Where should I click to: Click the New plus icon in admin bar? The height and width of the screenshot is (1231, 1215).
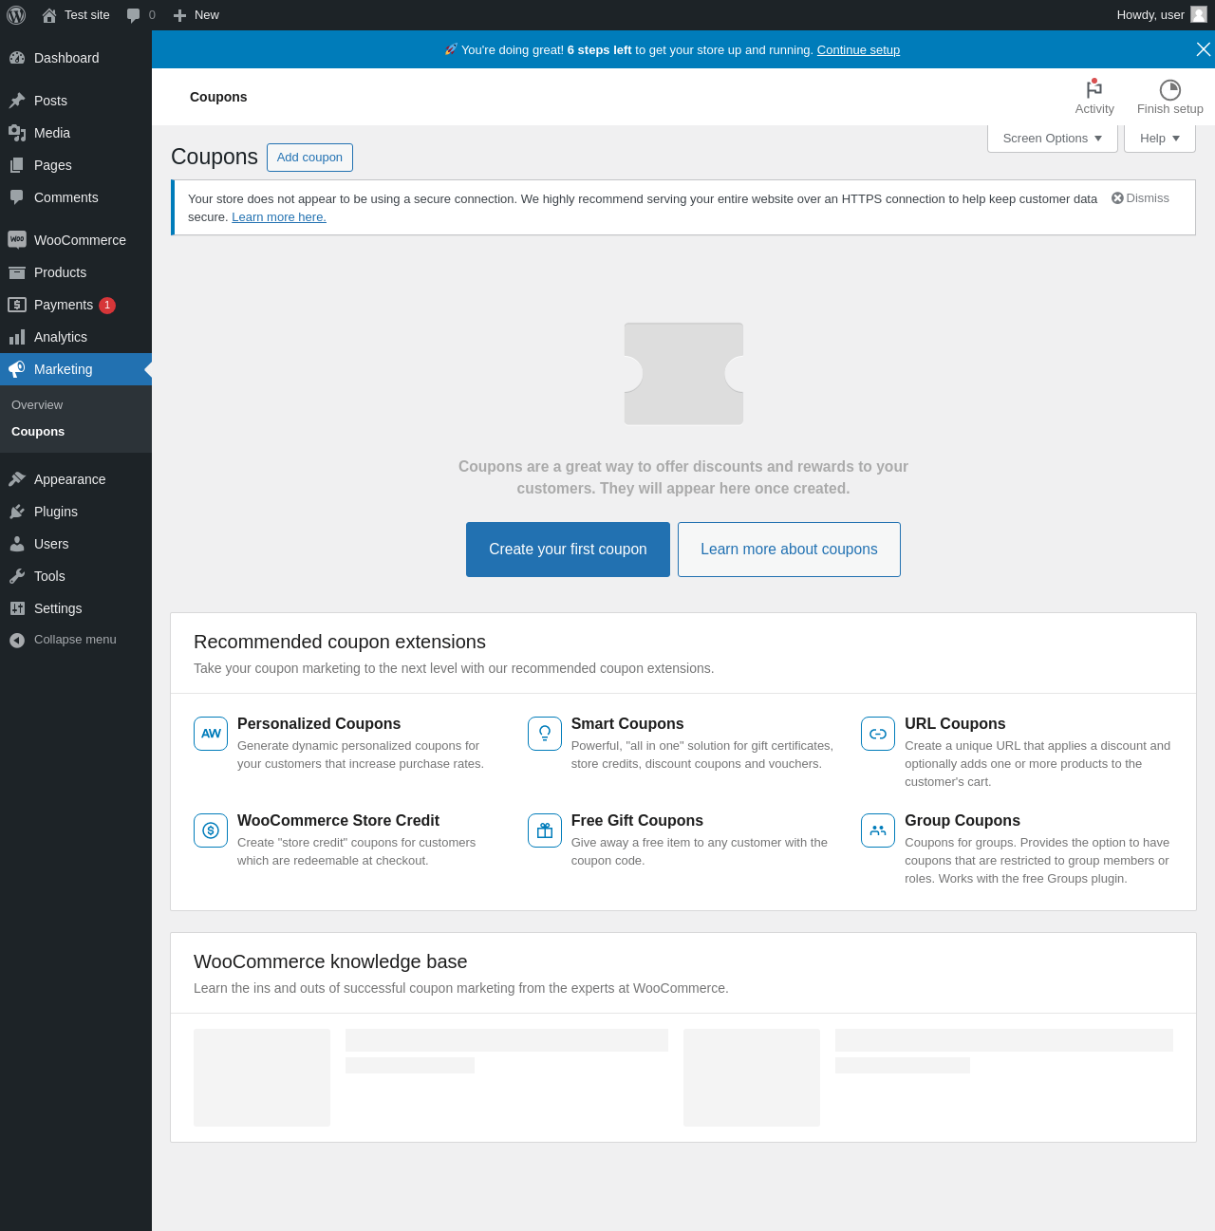tap(179, 15)
